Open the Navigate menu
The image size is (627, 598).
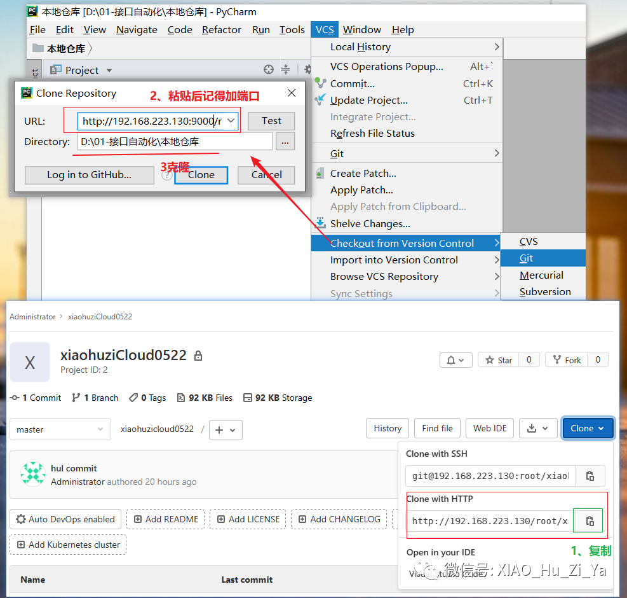137,30
